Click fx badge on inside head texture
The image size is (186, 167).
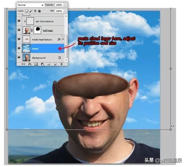click(x=59, y=39)
